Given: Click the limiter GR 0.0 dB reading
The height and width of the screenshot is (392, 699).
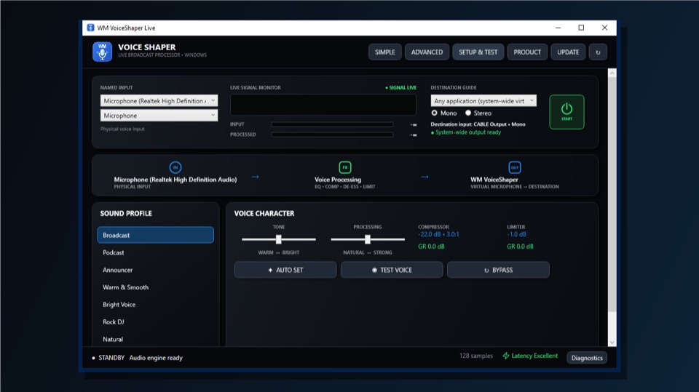Looking at the screenshot, I should 520,247.
